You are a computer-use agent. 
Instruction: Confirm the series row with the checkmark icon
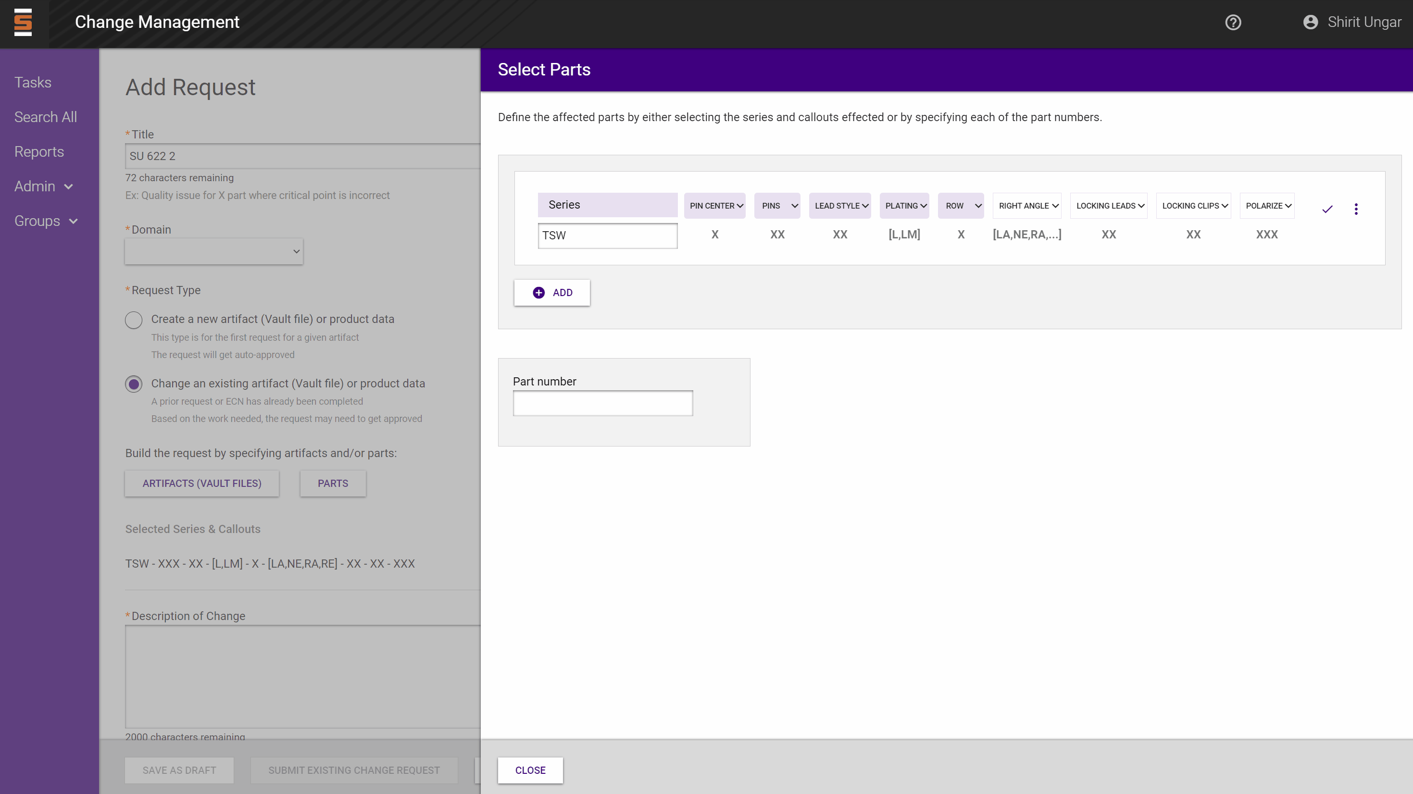pos(1327,209)
